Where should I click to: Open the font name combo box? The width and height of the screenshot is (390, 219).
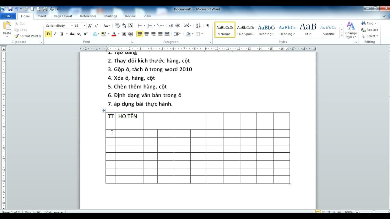(59, 26)
